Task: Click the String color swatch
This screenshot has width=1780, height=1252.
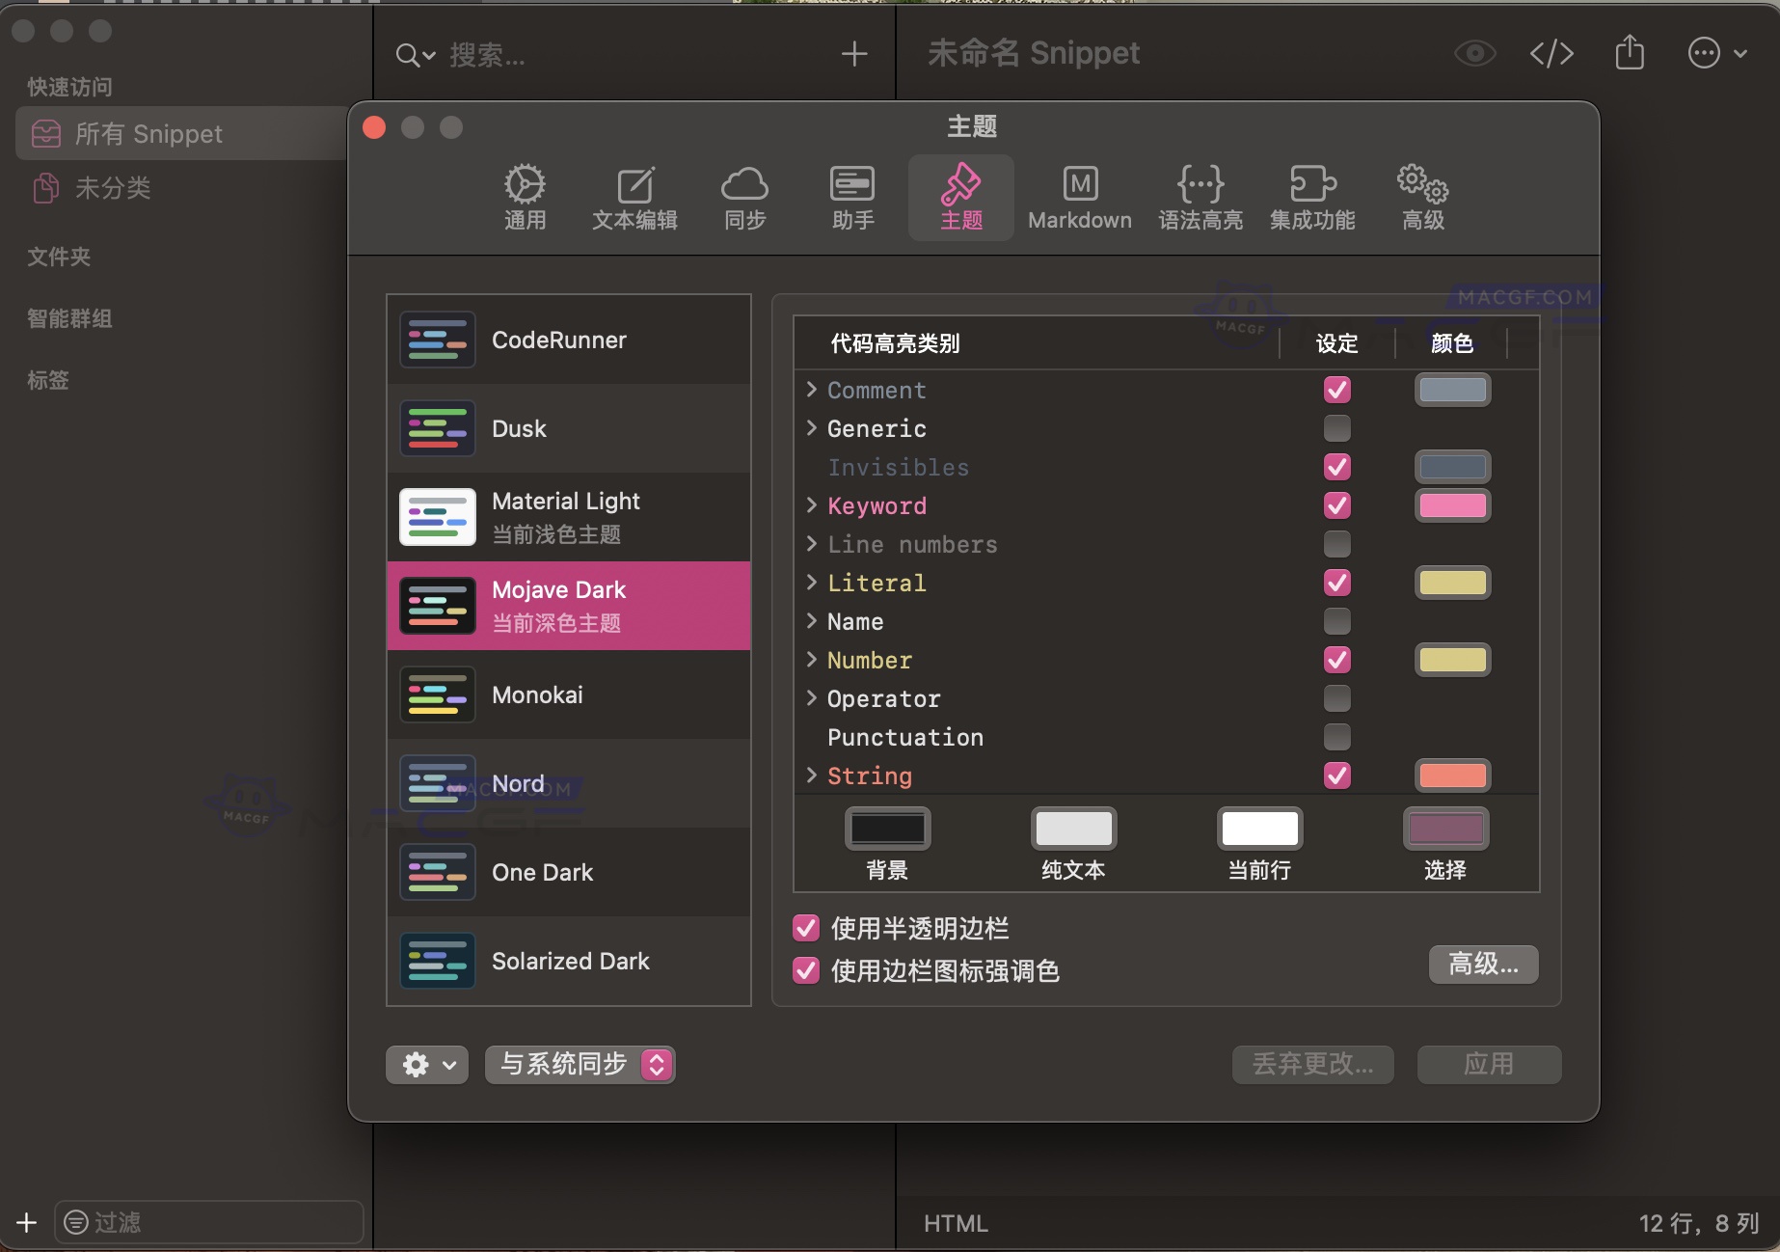Action: (x=1452, y=775)
